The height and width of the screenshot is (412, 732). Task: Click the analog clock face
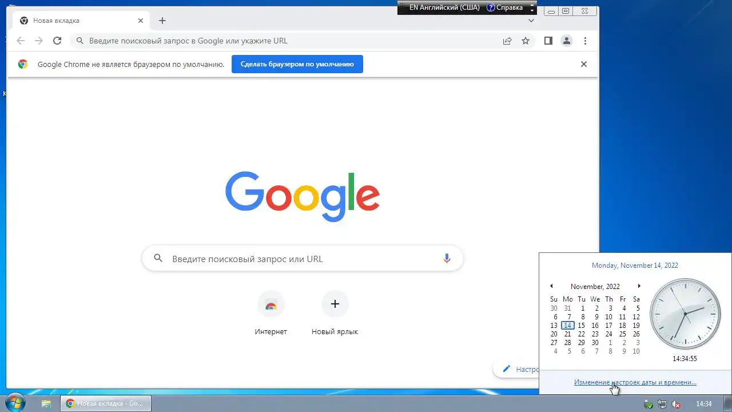(x=685, y=314)
